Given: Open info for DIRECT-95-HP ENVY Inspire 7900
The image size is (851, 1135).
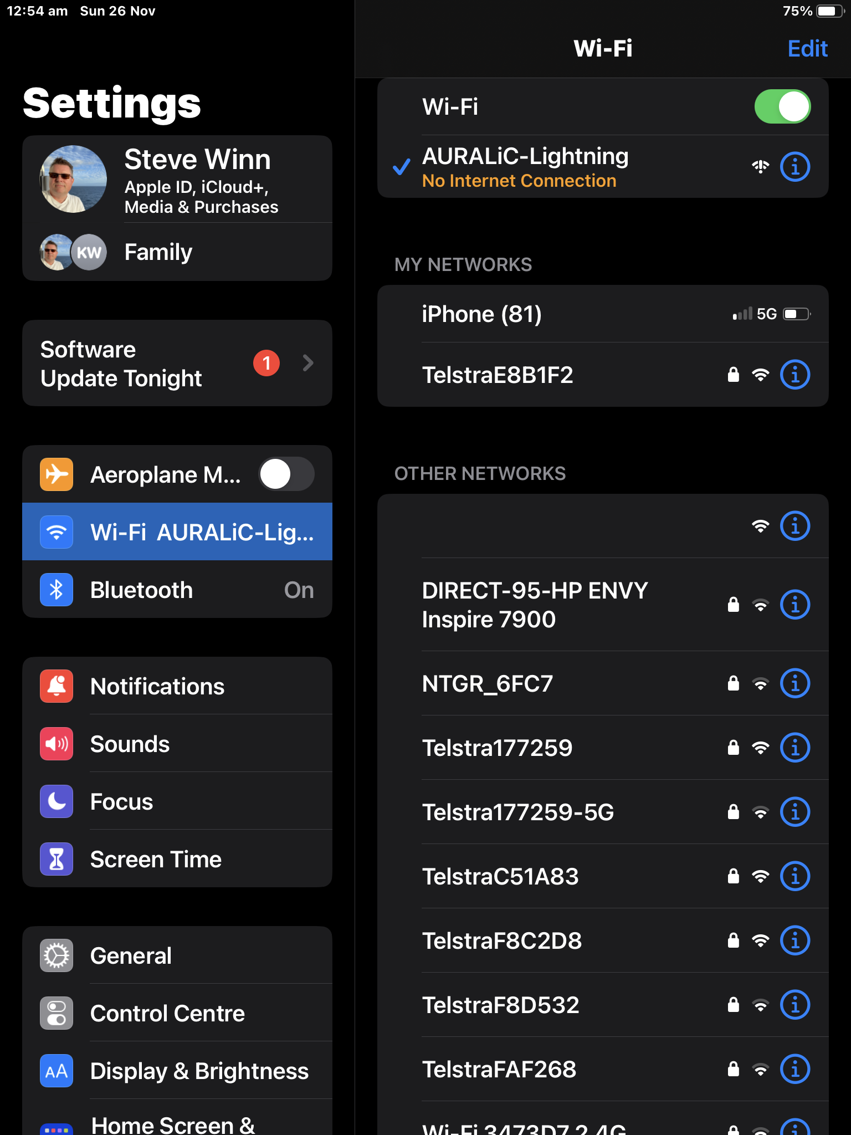Looking at the screenshot, I should [x=795, y=605].
